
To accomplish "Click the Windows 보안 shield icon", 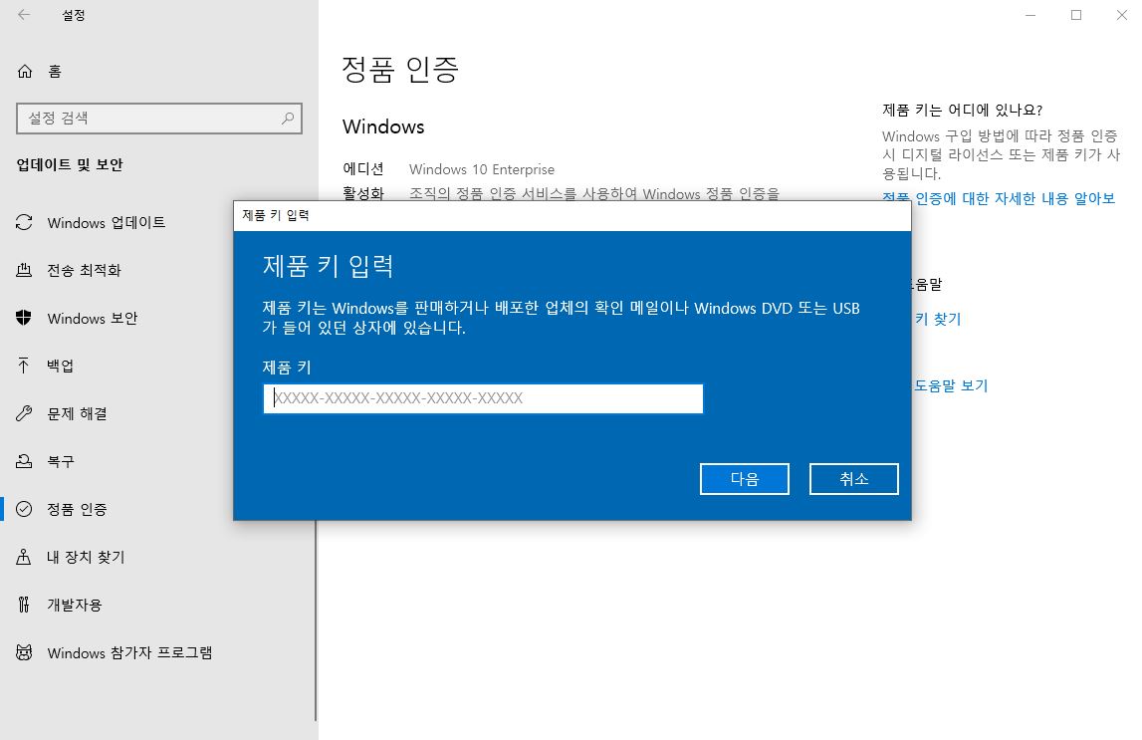I will 24,319.
